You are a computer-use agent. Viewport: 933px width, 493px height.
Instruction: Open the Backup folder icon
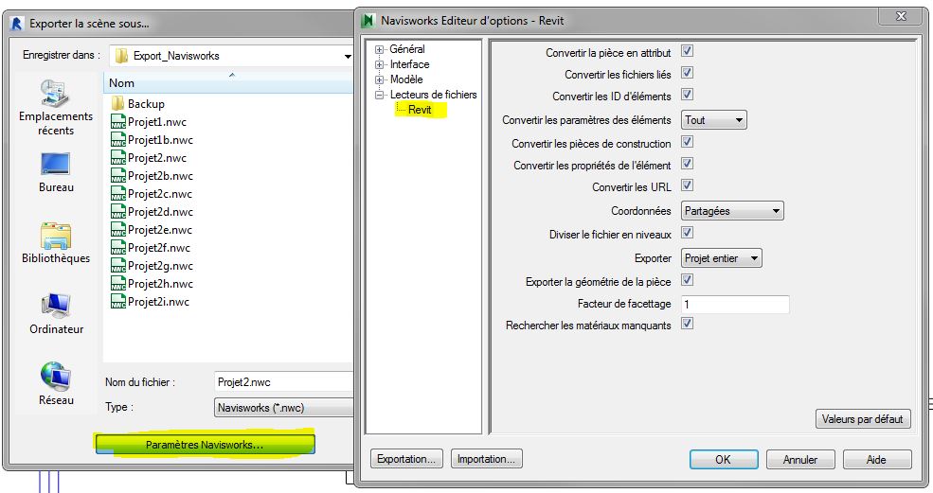(118, 104)
